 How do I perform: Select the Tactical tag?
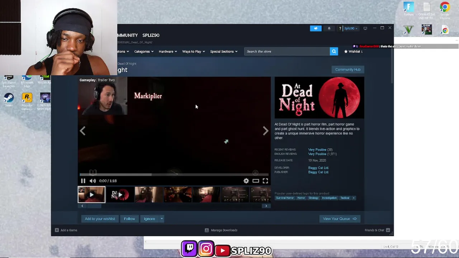345,198
